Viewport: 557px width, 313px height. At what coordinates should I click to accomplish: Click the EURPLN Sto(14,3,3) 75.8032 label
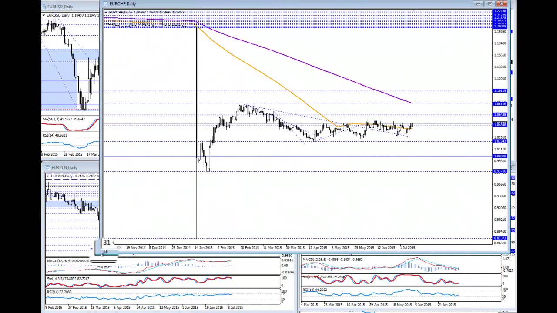(x=68, y=279)
